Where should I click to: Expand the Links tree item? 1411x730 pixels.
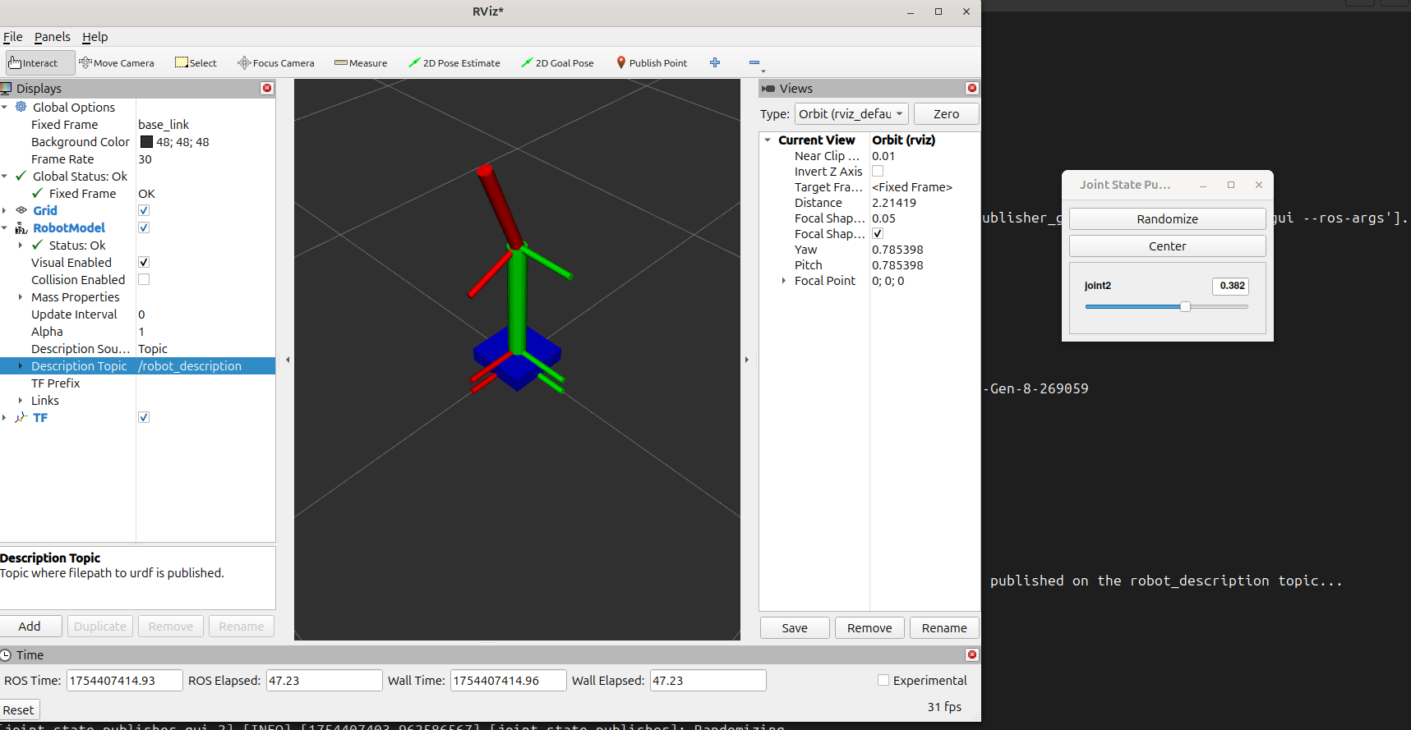click(21, 401)
